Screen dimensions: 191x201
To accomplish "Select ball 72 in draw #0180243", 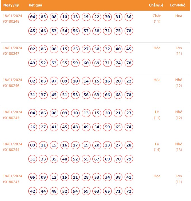I will (x=129, y=191).
